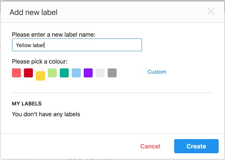This screenshot has width=225, height=160.
Task: Click the 'Please enter a new label name' text
Action: click(x=54, y=35)
